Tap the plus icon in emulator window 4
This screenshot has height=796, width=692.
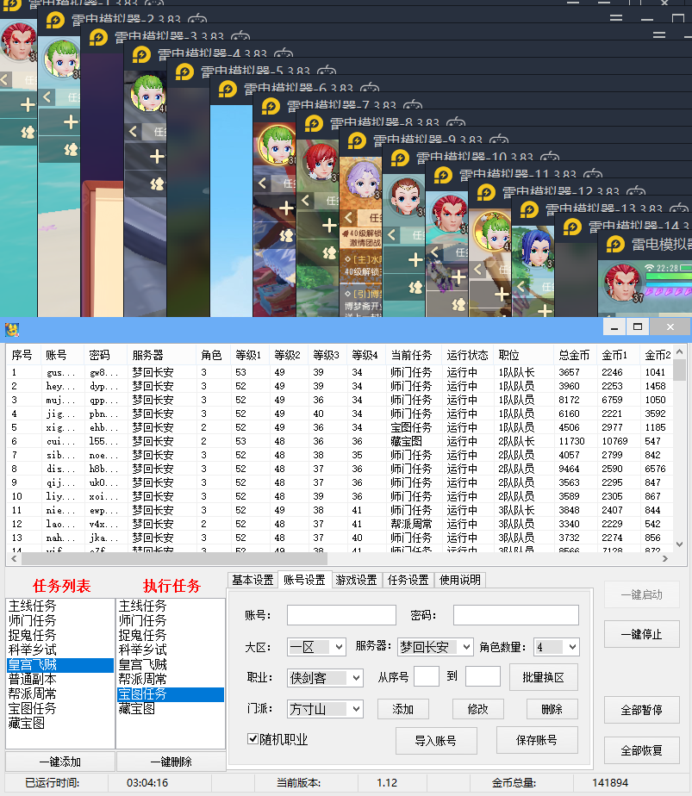click(x=157, y=157)
